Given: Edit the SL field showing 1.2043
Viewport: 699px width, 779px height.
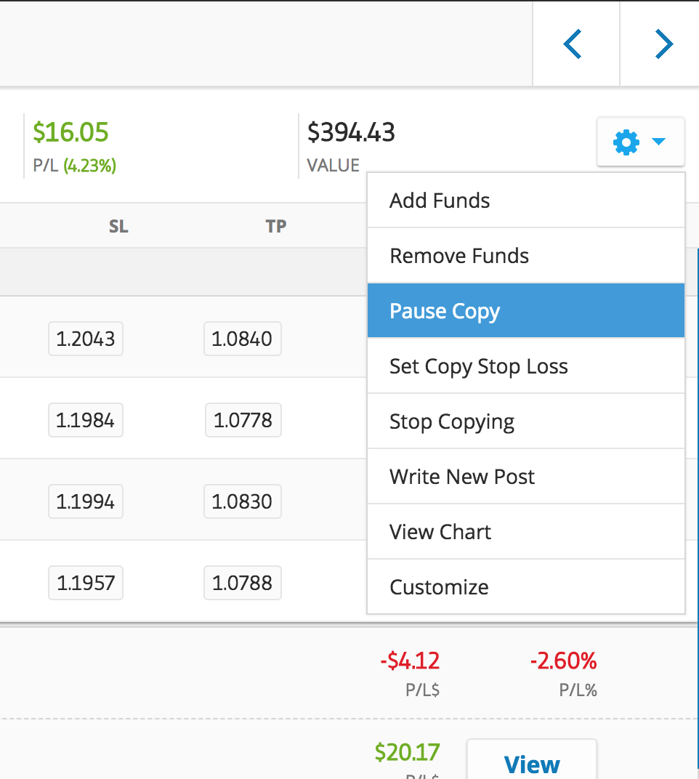Looking at the screenshot, I should coord(85,339).
